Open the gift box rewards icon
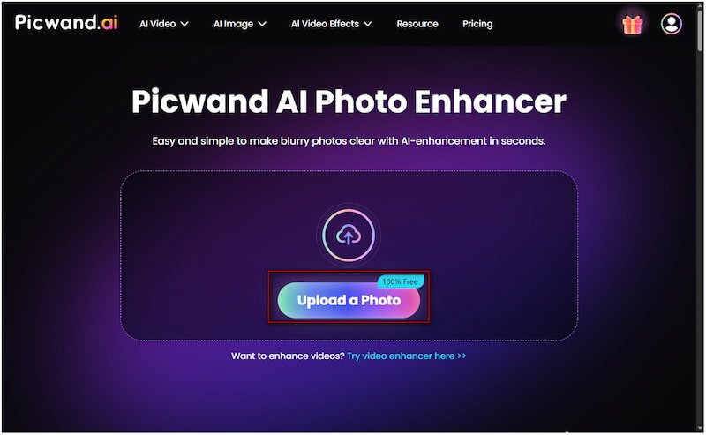This screenshot has height=435, width=706. tap(632, 25)
